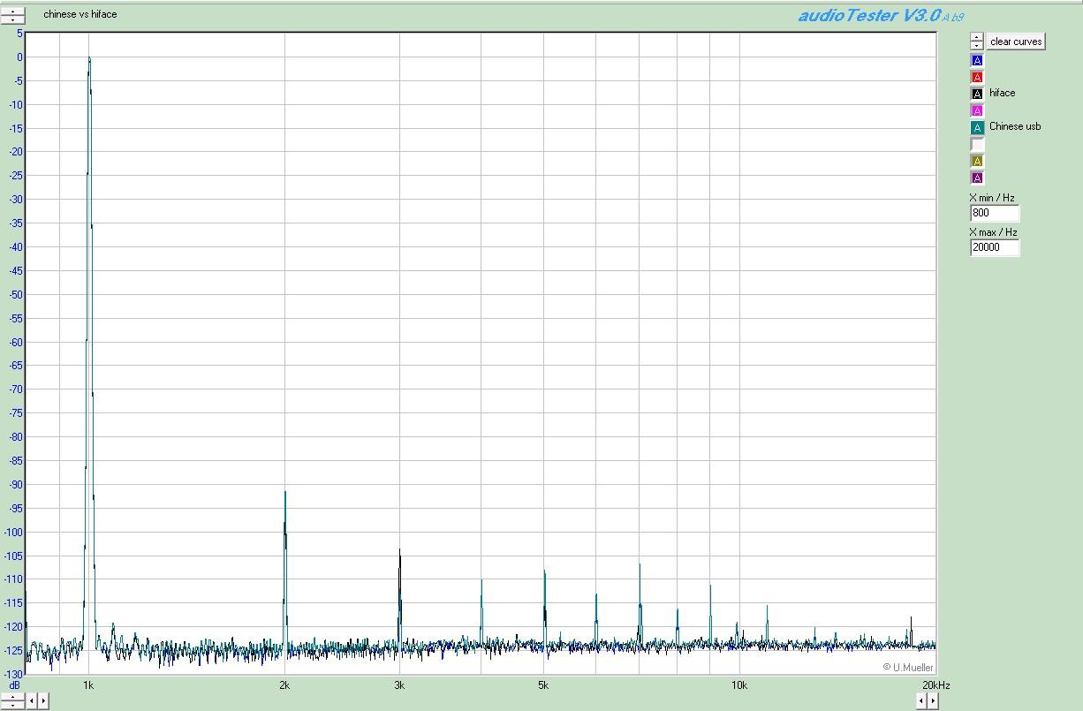Click the X max / Hz input field

tap(995, 247)
